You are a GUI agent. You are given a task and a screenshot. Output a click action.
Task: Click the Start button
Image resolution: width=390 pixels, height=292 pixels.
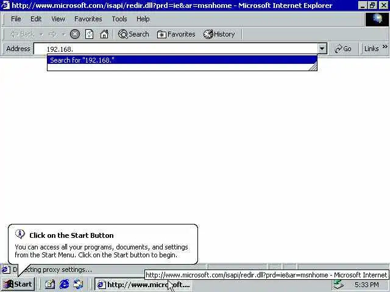(x=18, y=284)
